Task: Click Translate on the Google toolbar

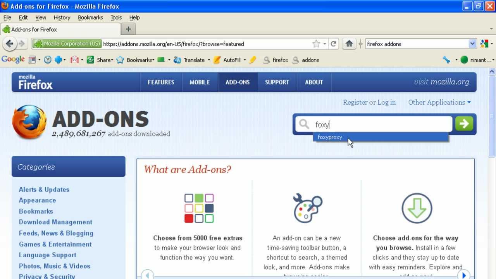Action: (189, 60)
